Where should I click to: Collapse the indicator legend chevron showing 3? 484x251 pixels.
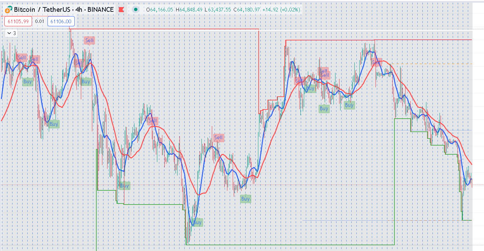coord(11,33)
